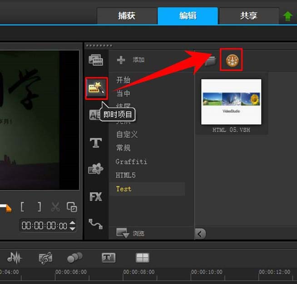Click the 浏览 browse button
This screenshot has width=297, height=284.
pos(130,233)
